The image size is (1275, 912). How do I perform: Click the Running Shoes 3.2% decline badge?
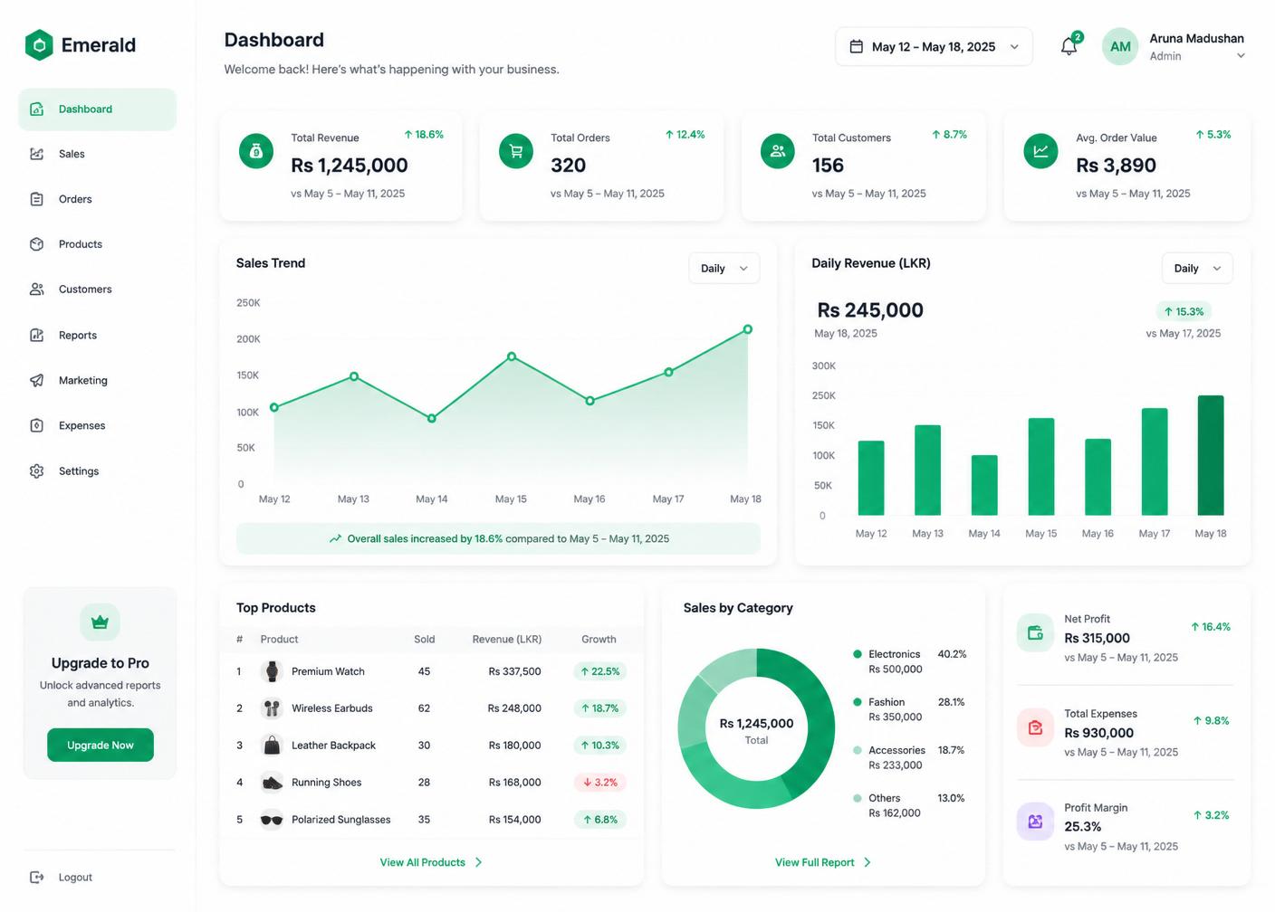600,783
